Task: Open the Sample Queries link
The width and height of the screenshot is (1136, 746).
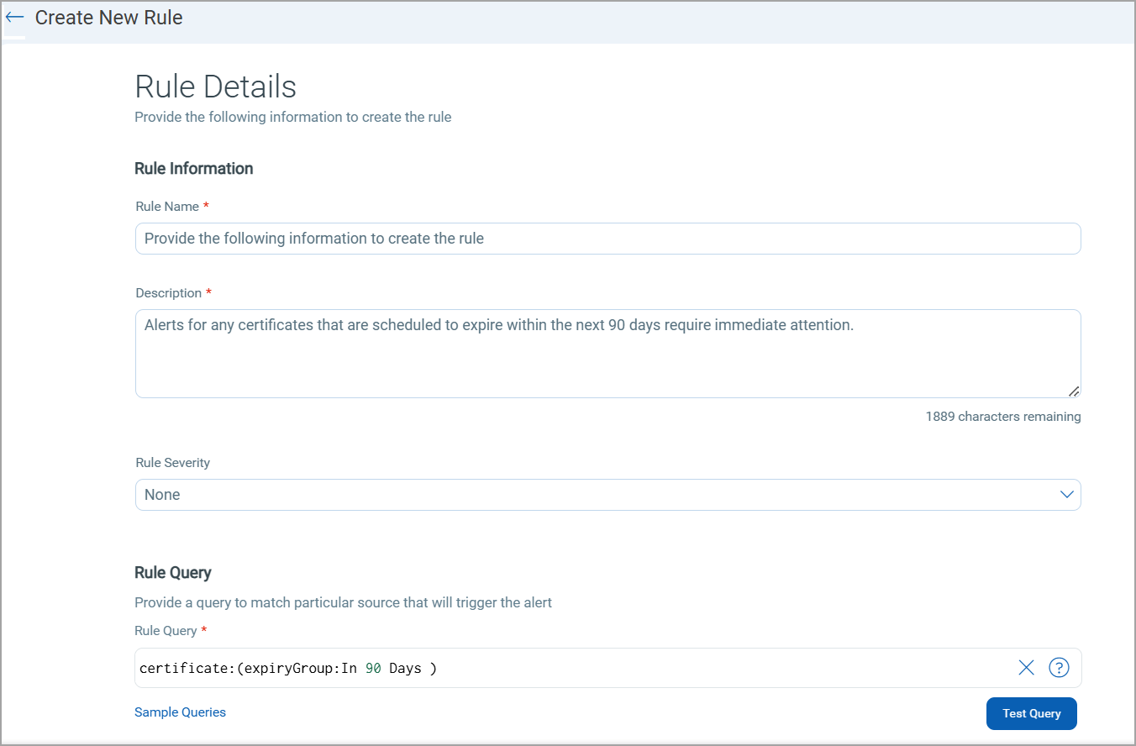Action: point(180,712)
